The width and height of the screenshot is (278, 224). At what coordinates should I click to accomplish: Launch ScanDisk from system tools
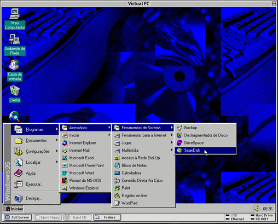[x=205, y=151]
